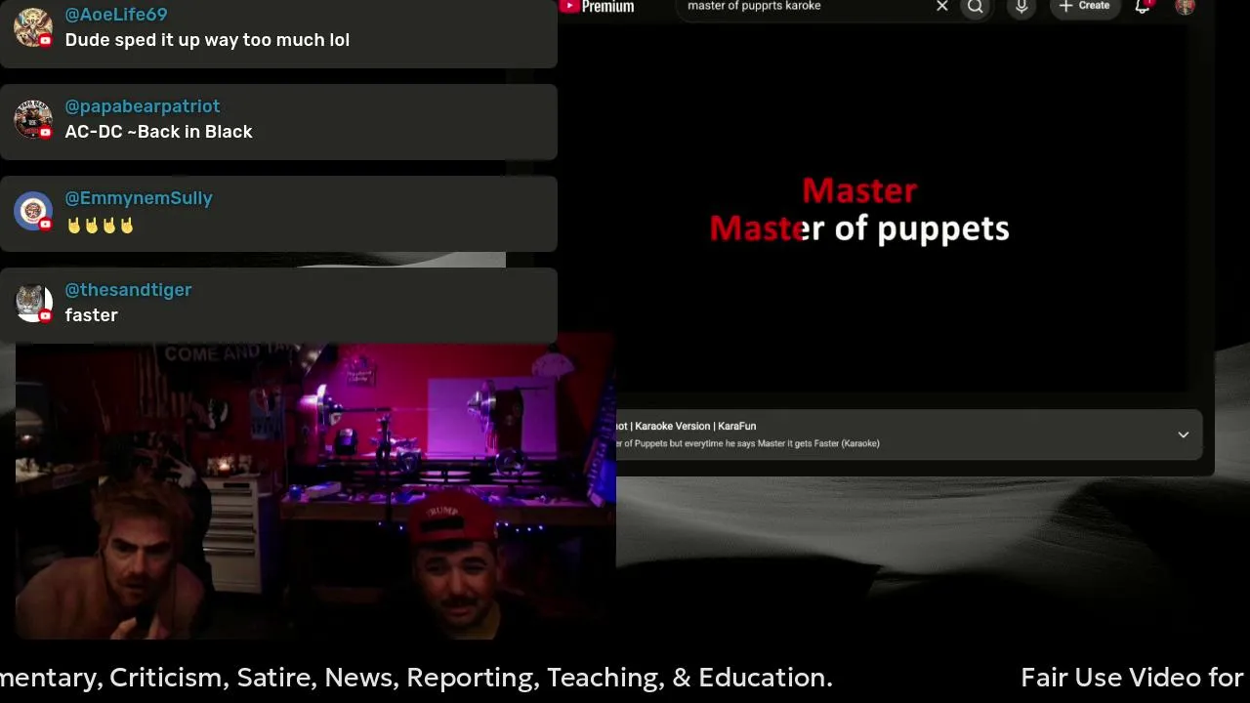Click the YouTube Premium logo
Image resolution: width=1250 pixels, height=703 pixels.
(x=598, y=7)
